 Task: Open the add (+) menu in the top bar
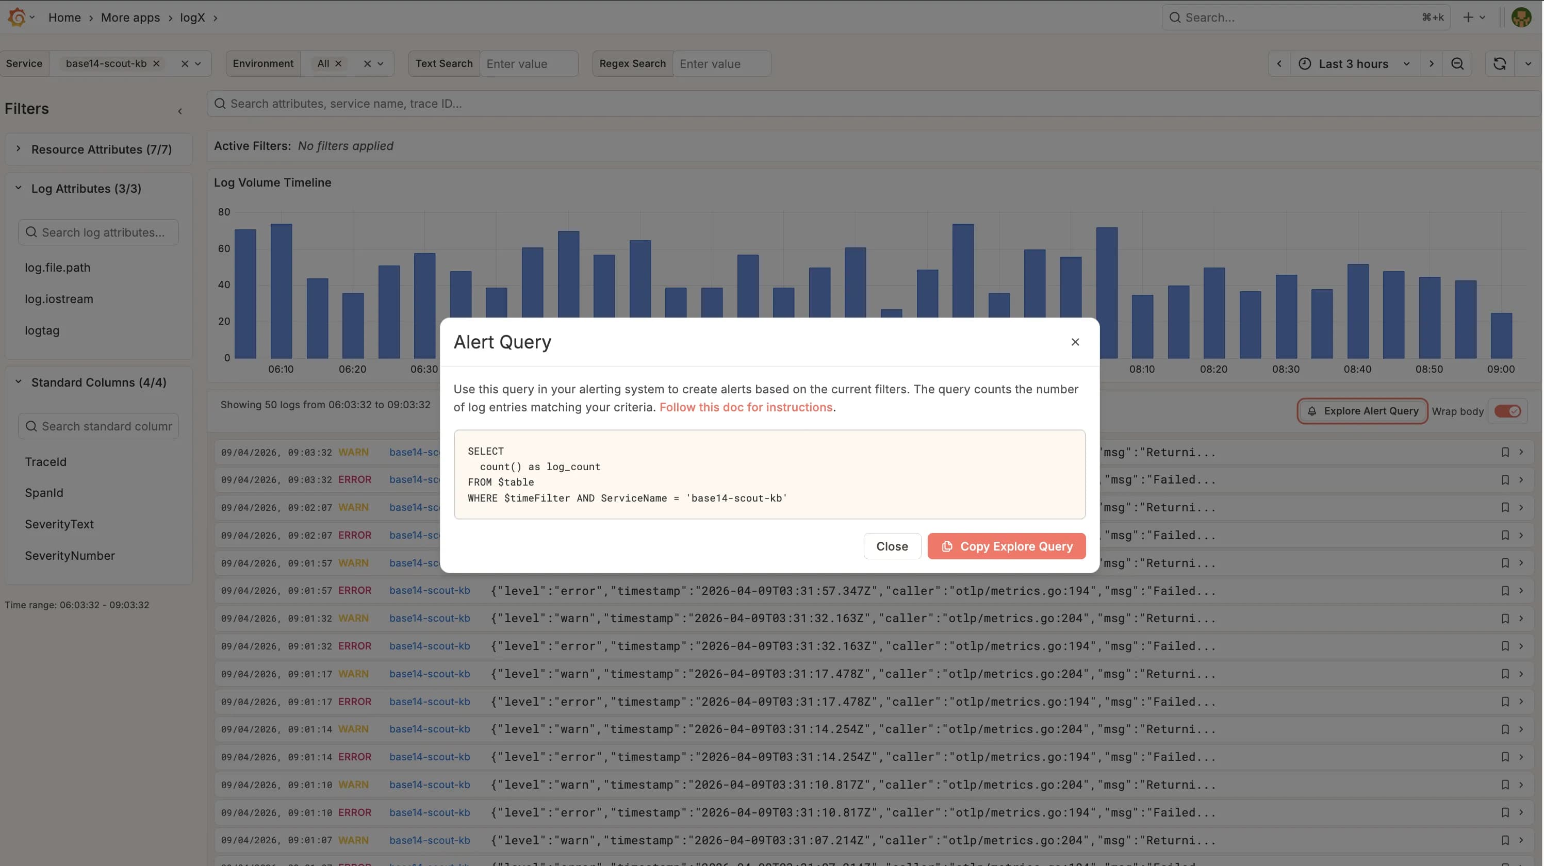(x=1473, y=17)
